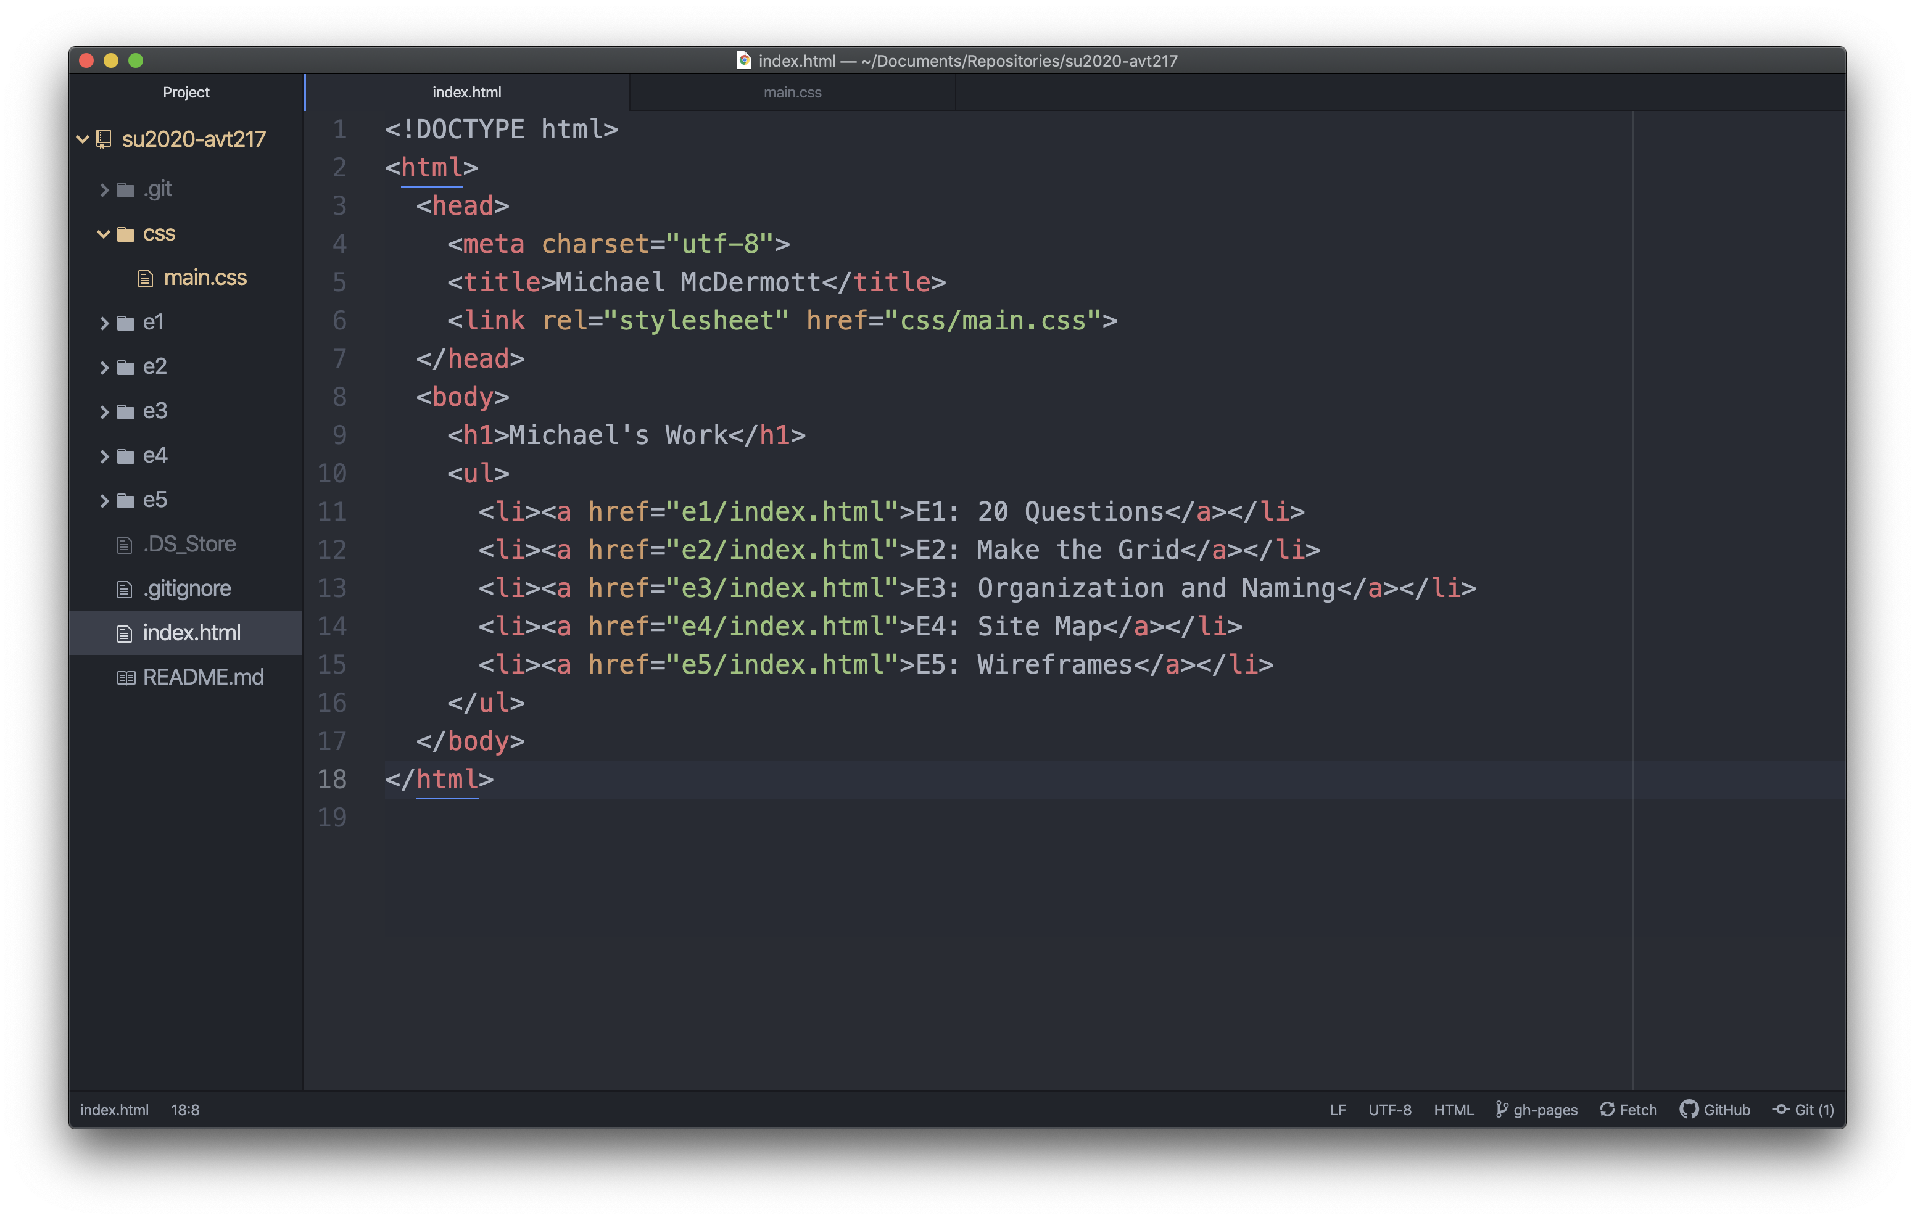1915x1220 pixels.
Task: Click text E3: Organization and Naming
Action: [1125, 588]
